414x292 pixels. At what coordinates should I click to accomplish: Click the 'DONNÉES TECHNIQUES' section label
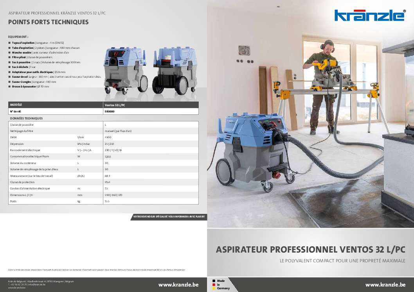[26, 119]
